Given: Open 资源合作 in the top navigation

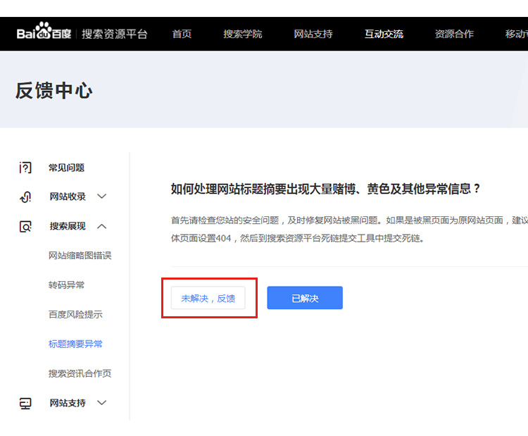Looking at the screenshot, I should [454, 34].
